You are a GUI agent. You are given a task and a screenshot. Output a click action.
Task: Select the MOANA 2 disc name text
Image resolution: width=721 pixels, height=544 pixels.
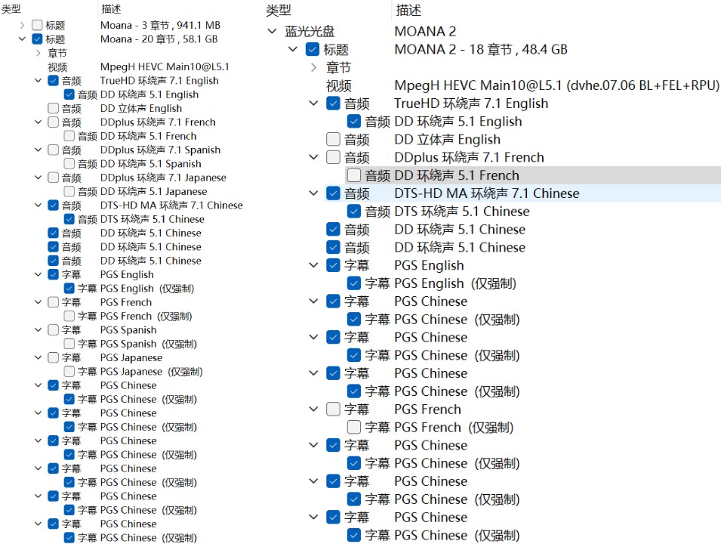click(425, 31)
